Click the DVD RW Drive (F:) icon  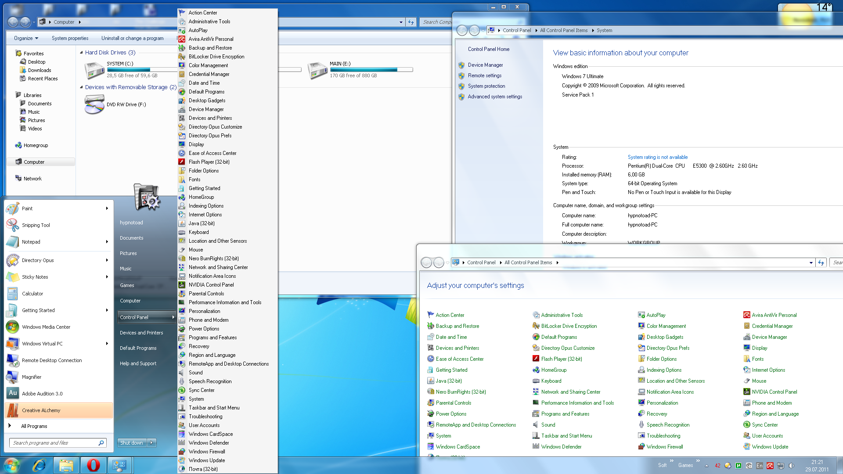click(x=94, y=104)
